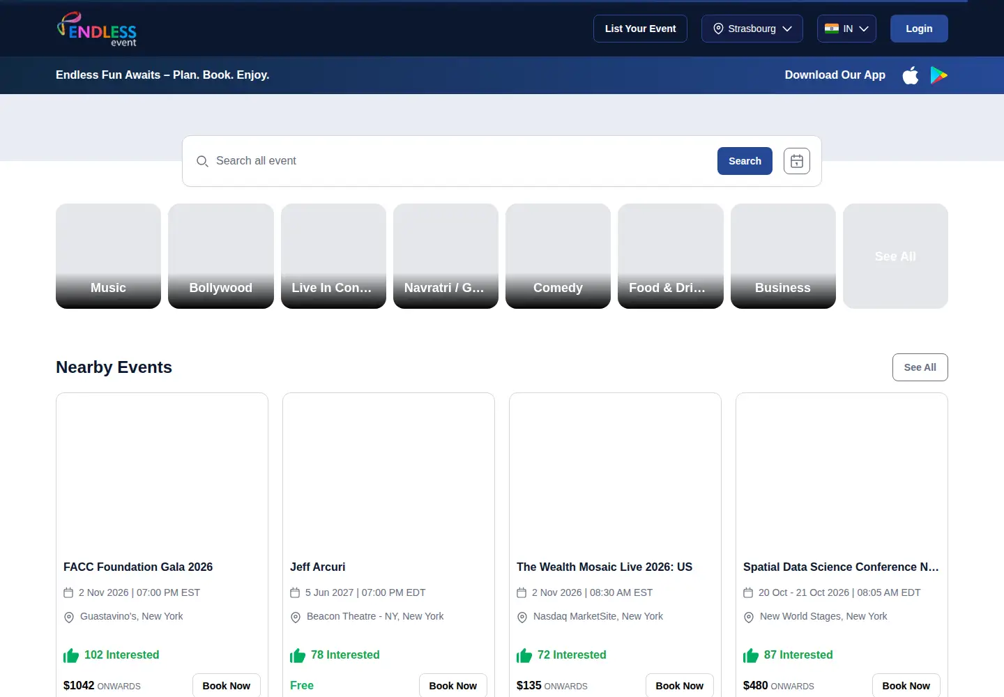
Task: Book the FACC Foundation Gala 2026 event
Action: [227, 686]
